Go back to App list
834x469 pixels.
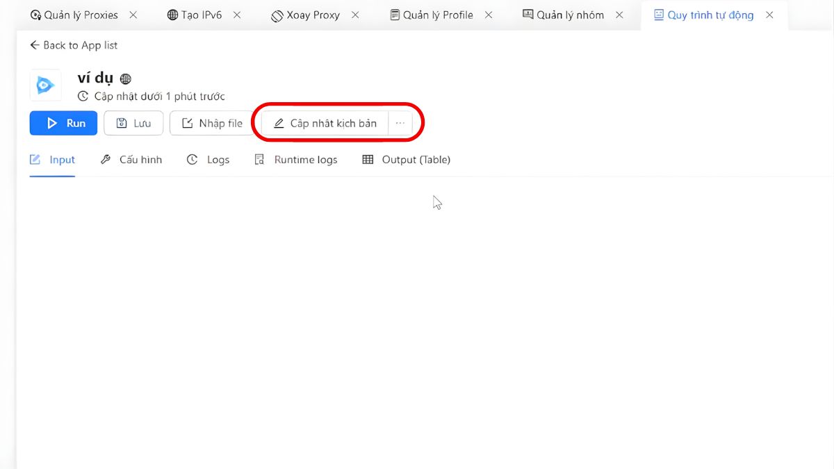[74, 45]
